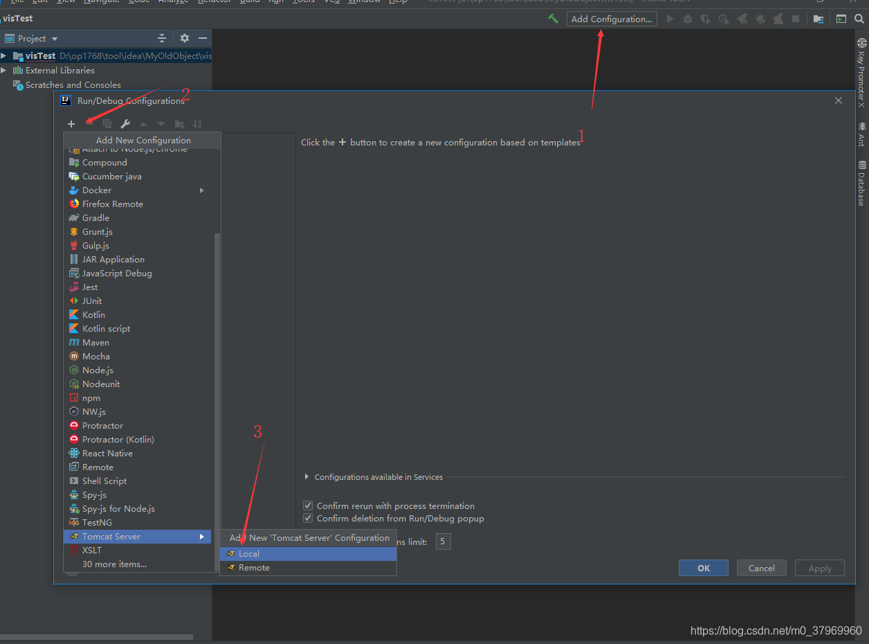
Task: Open the Ant side tool tab
Action: tap(861, 134)
